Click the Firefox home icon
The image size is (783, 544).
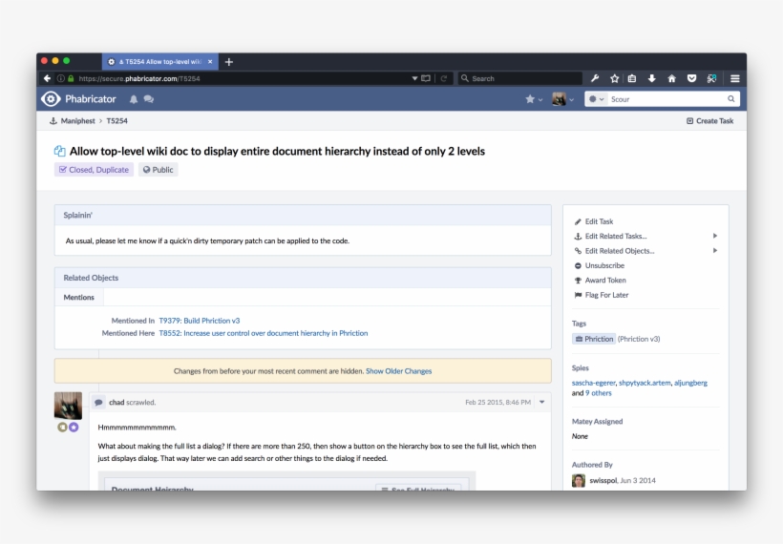[671, 78]
